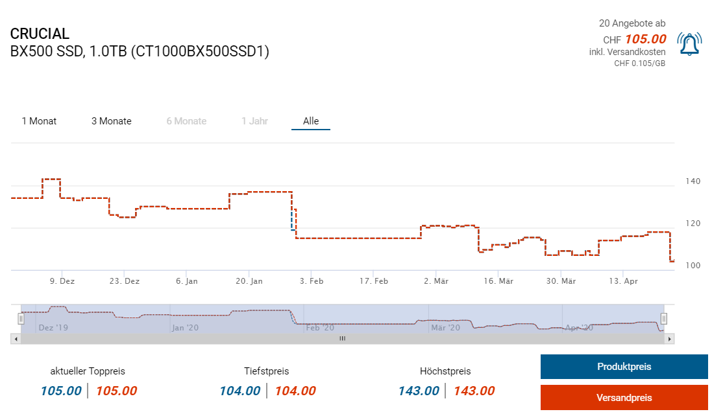
Task: Switch to the 3 Monate range
Action: coord(111,121)
